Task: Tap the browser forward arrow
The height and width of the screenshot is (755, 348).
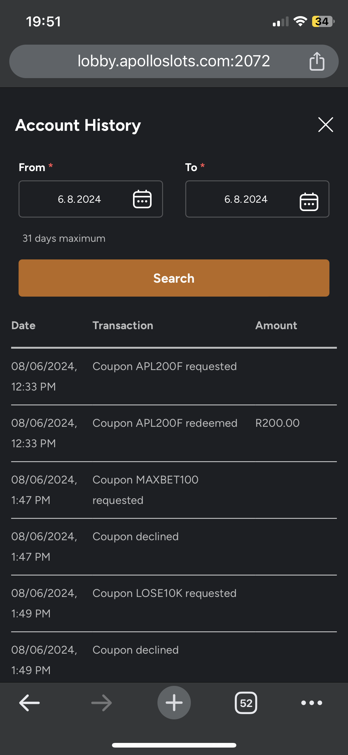Action: click(x=101, y=703)
